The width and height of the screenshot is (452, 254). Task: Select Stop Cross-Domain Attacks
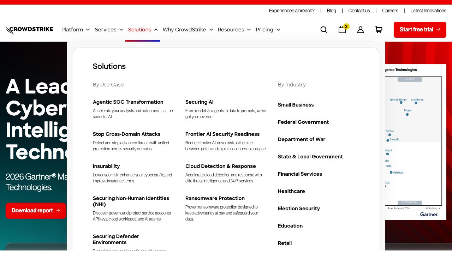click(127, 134)
